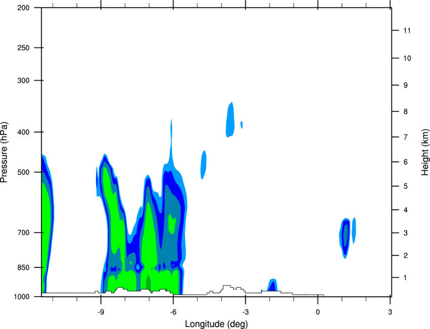Pick the 3 km height label
Image resolution: width=430 pixels, height=329 pixels.
click(x=405, y=233)
